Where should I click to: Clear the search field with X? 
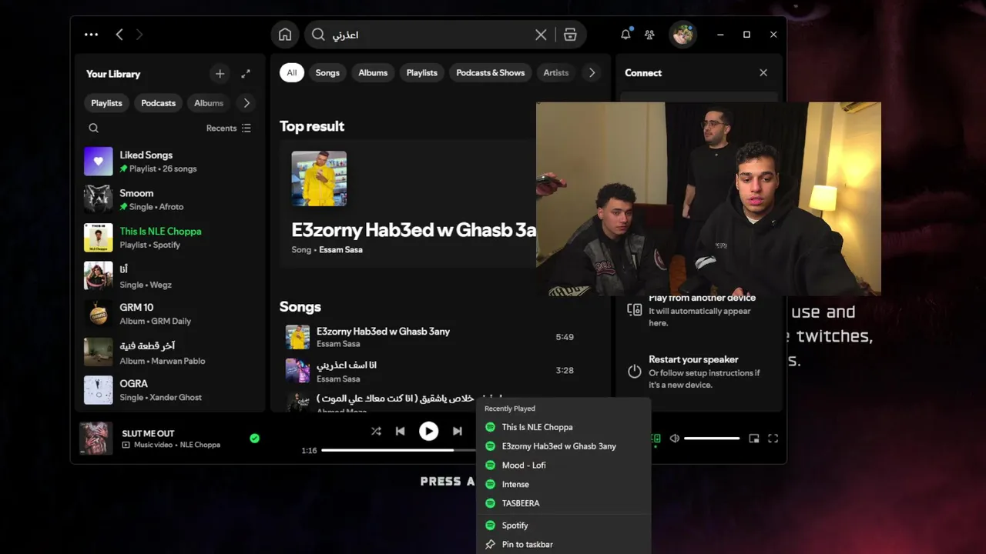tap(541, 35)
